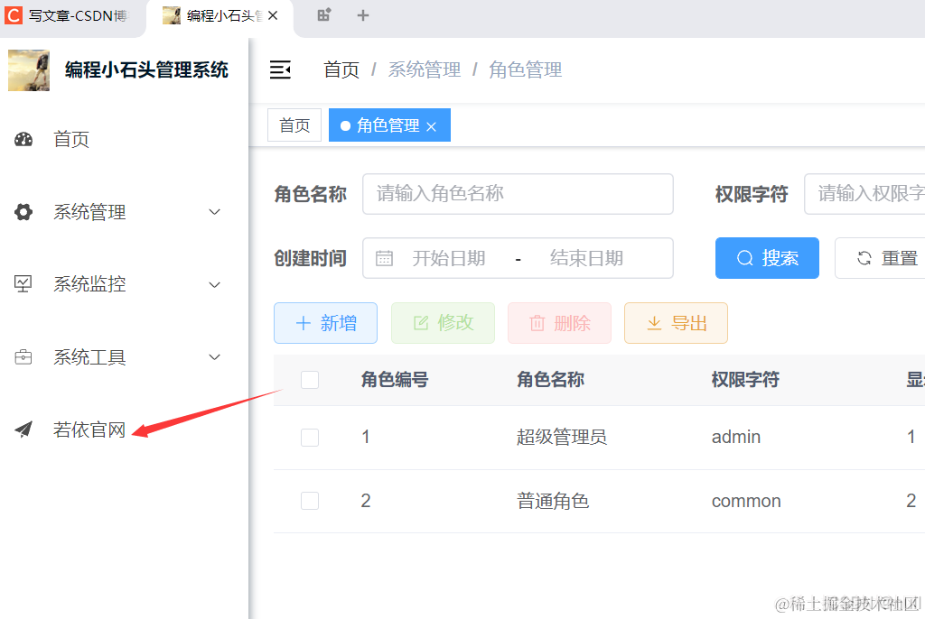Focus the 角色名称 input field
The image size is (925, 619).
[518, 193]
